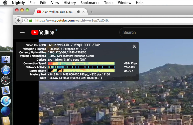Open the Apple menu

tap(5, 3)
